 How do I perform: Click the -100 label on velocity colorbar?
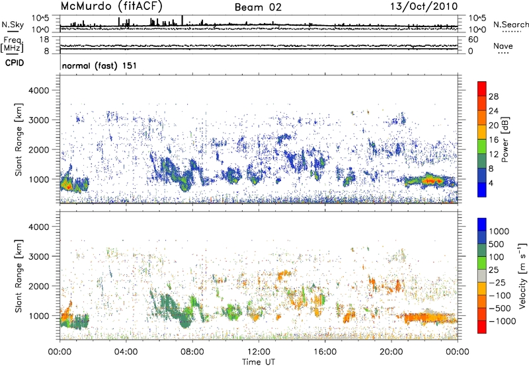pyautogui.click(x=500, y=295)
